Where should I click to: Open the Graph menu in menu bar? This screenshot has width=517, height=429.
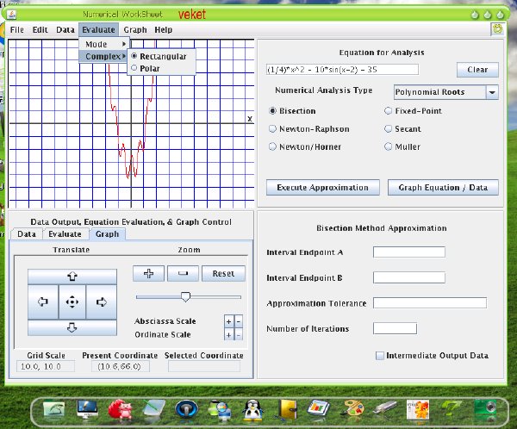(x=135, y=29)
